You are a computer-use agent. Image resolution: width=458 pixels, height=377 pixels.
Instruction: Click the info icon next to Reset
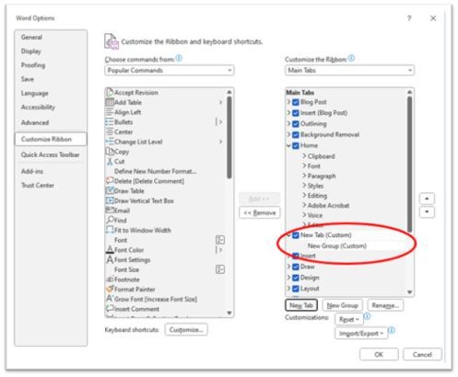[368, 316]
